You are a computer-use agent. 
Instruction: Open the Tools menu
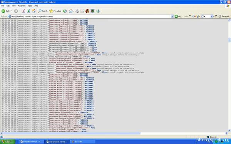(30, 6)
